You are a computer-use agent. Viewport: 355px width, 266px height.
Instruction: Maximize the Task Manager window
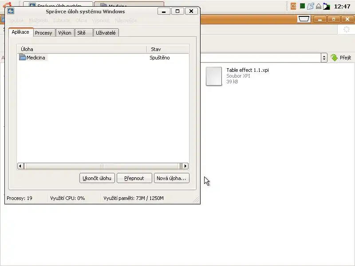(x=177, y=11)
